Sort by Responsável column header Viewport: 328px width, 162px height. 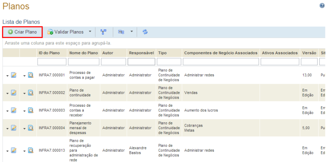(x=141, y=53)
